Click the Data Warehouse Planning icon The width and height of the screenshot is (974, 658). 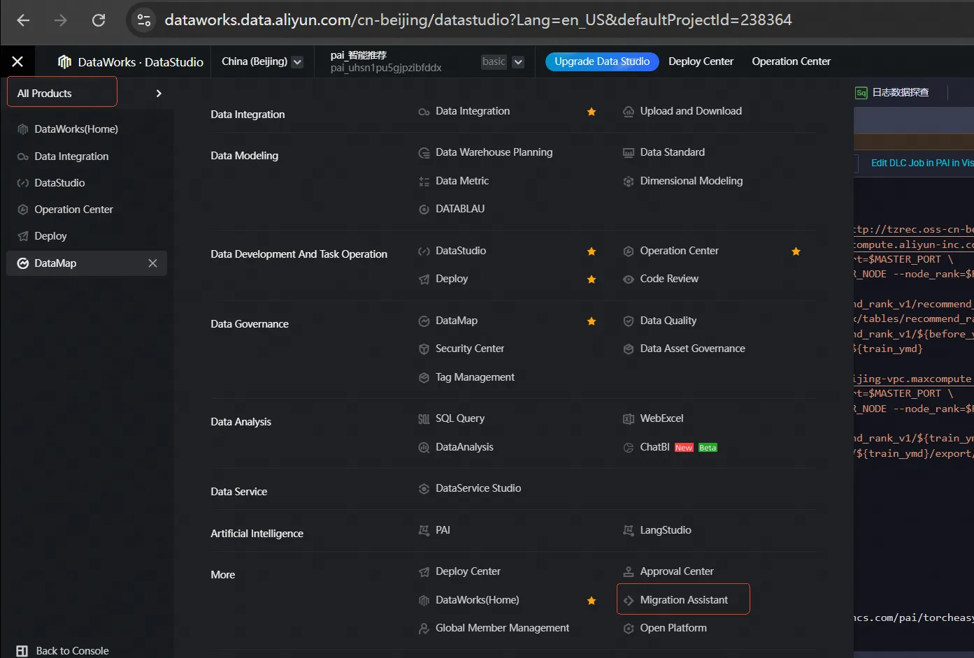[424, 153]
